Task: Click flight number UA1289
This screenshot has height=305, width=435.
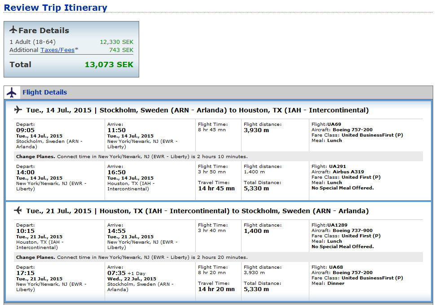Action: (x=337, y=225)
